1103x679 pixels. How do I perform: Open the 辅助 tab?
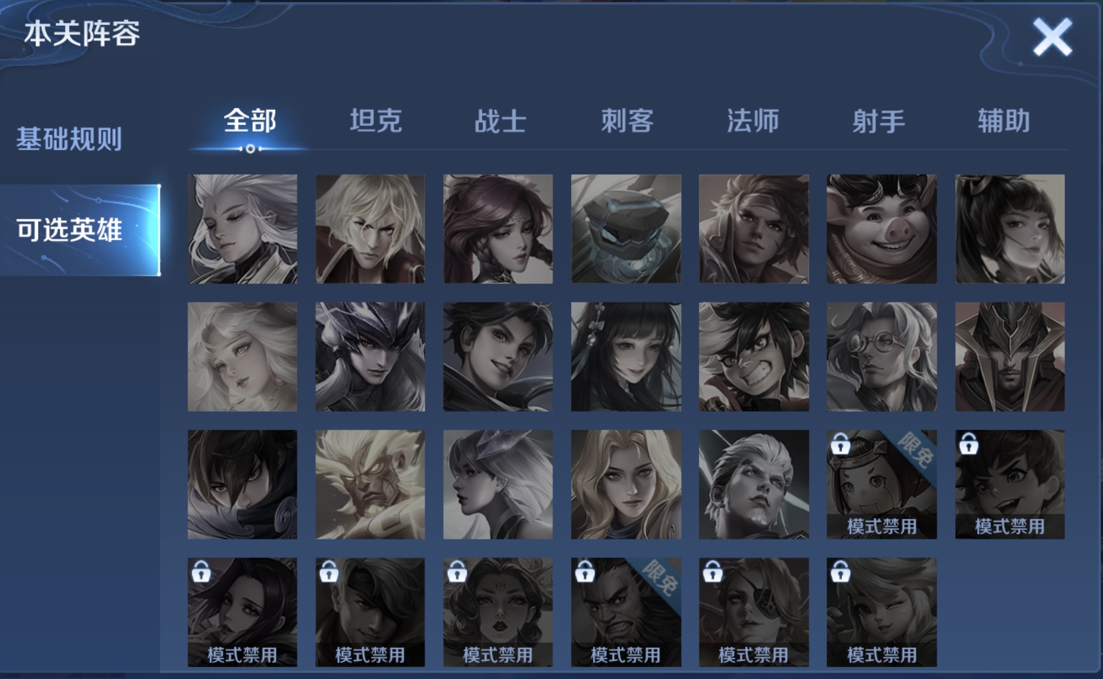[x=1004, y=121]
